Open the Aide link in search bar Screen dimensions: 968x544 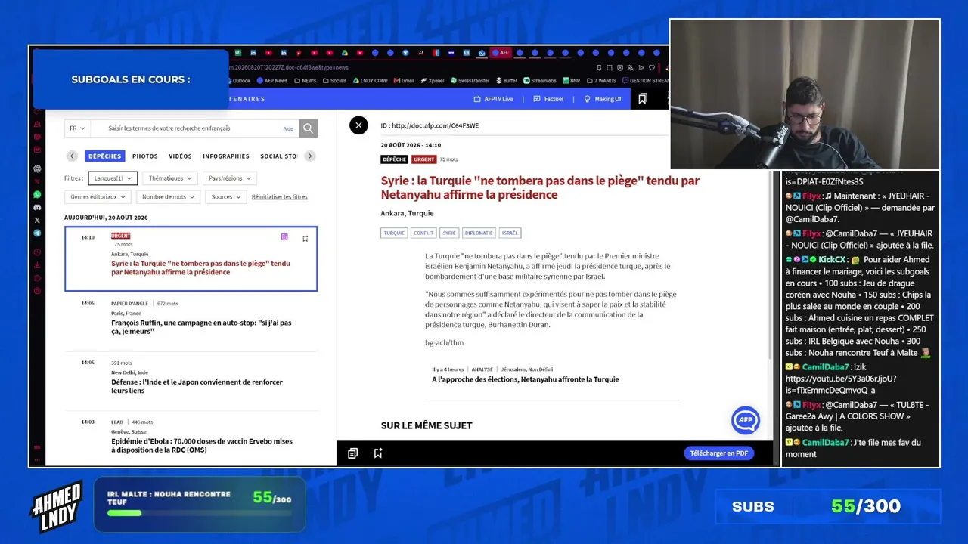click(288, 129)
